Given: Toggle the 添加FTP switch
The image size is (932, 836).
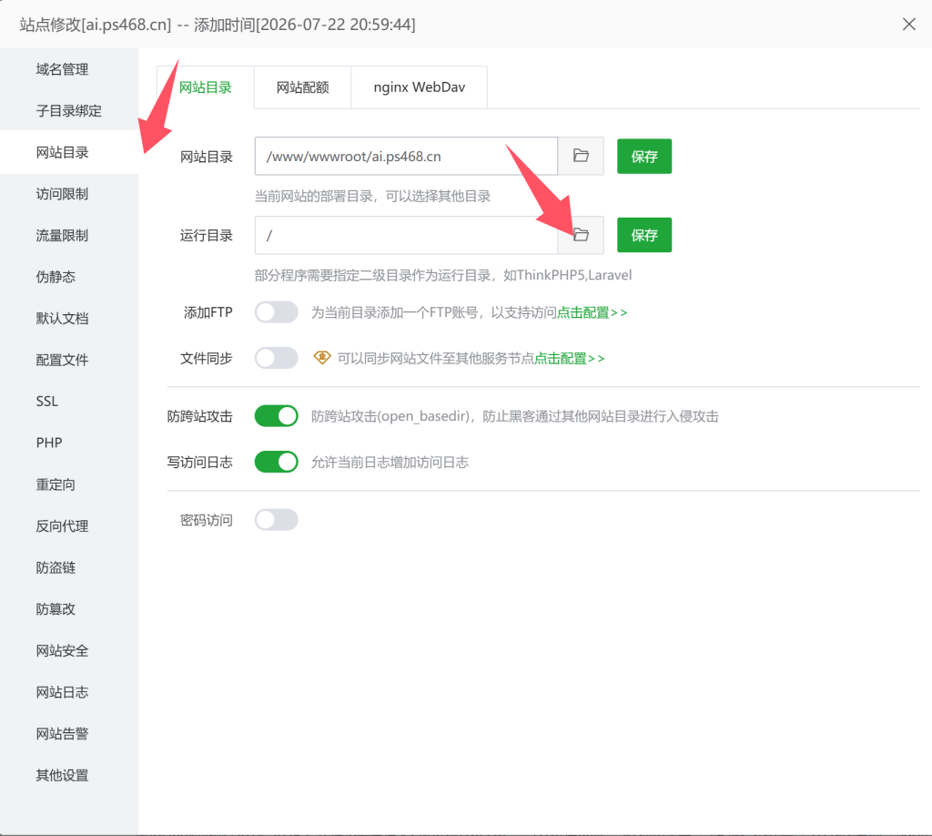Looking at the screenshot, I should [277, 312].
